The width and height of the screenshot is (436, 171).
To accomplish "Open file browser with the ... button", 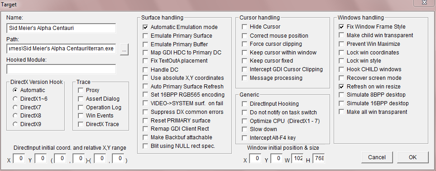I will pyautogui.click(x=125, y=49).
